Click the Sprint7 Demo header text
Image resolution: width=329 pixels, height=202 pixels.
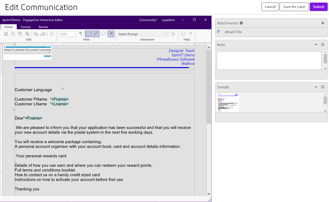(183, 55)
